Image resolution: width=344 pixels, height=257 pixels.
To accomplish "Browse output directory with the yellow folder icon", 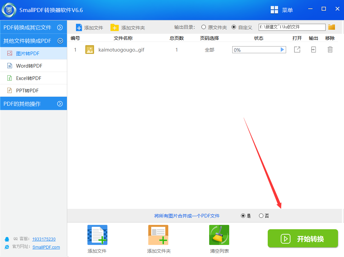I will (332, 27).
